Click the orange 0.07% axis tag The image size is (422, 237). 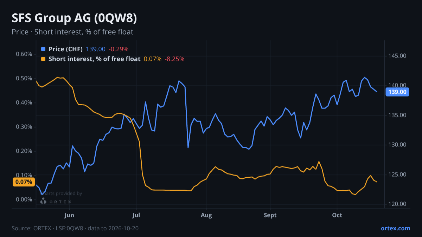[24, 182]
